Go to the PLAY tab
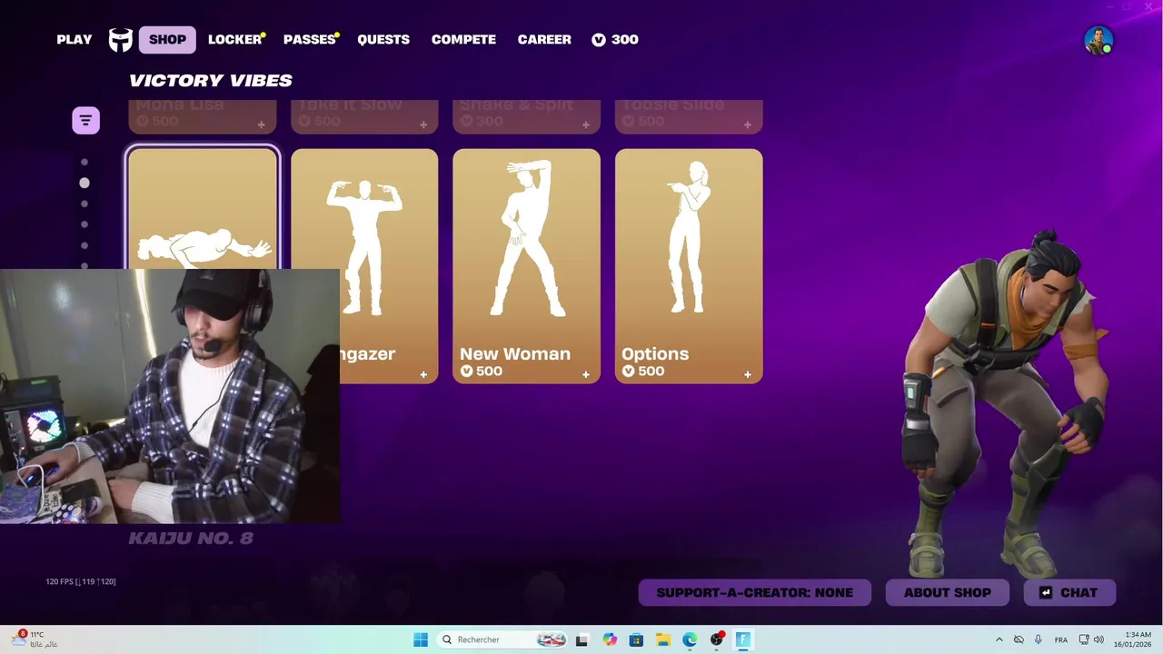Viewport: 1163px width, 654px height. tap(75, 40)
